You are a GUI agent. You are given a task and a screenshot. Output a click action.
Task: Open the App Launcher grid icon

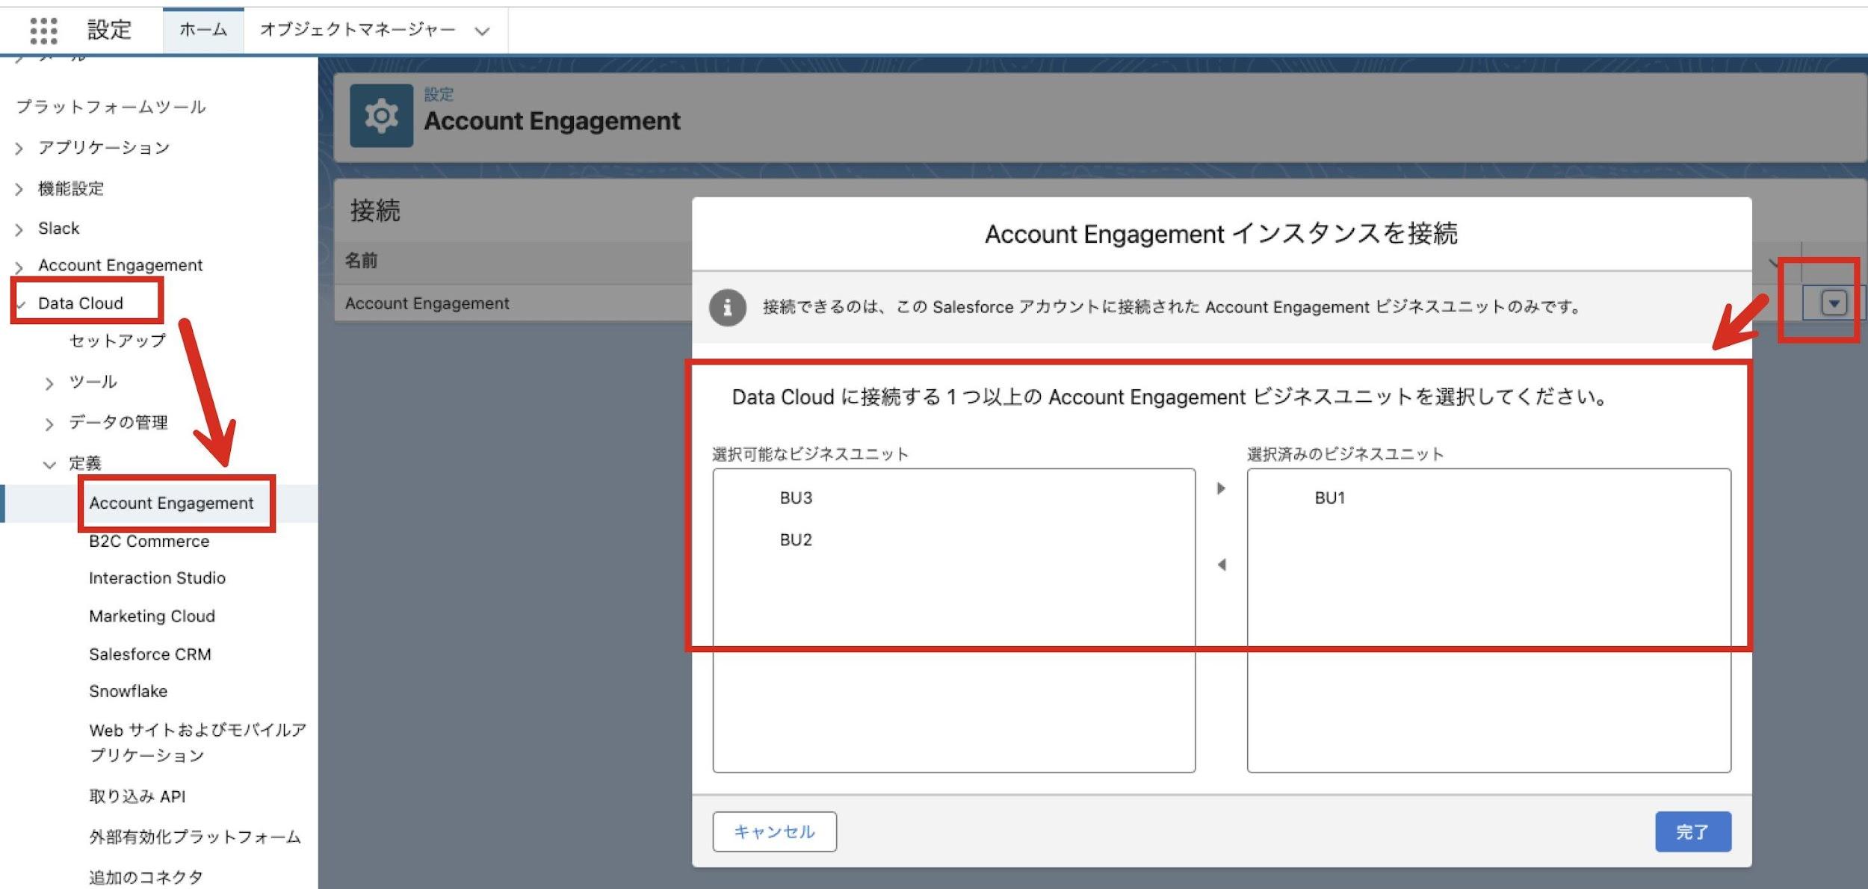coord(43,31)
